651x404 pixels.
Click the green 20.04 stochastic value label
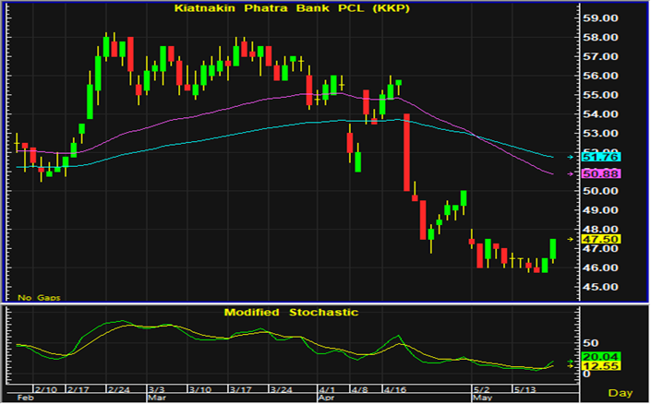(601, 357)
